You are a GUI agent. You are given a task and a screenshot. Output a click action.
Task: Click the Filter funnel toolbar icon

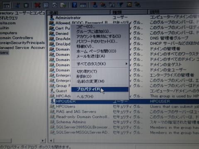click(x=121, y=5)
